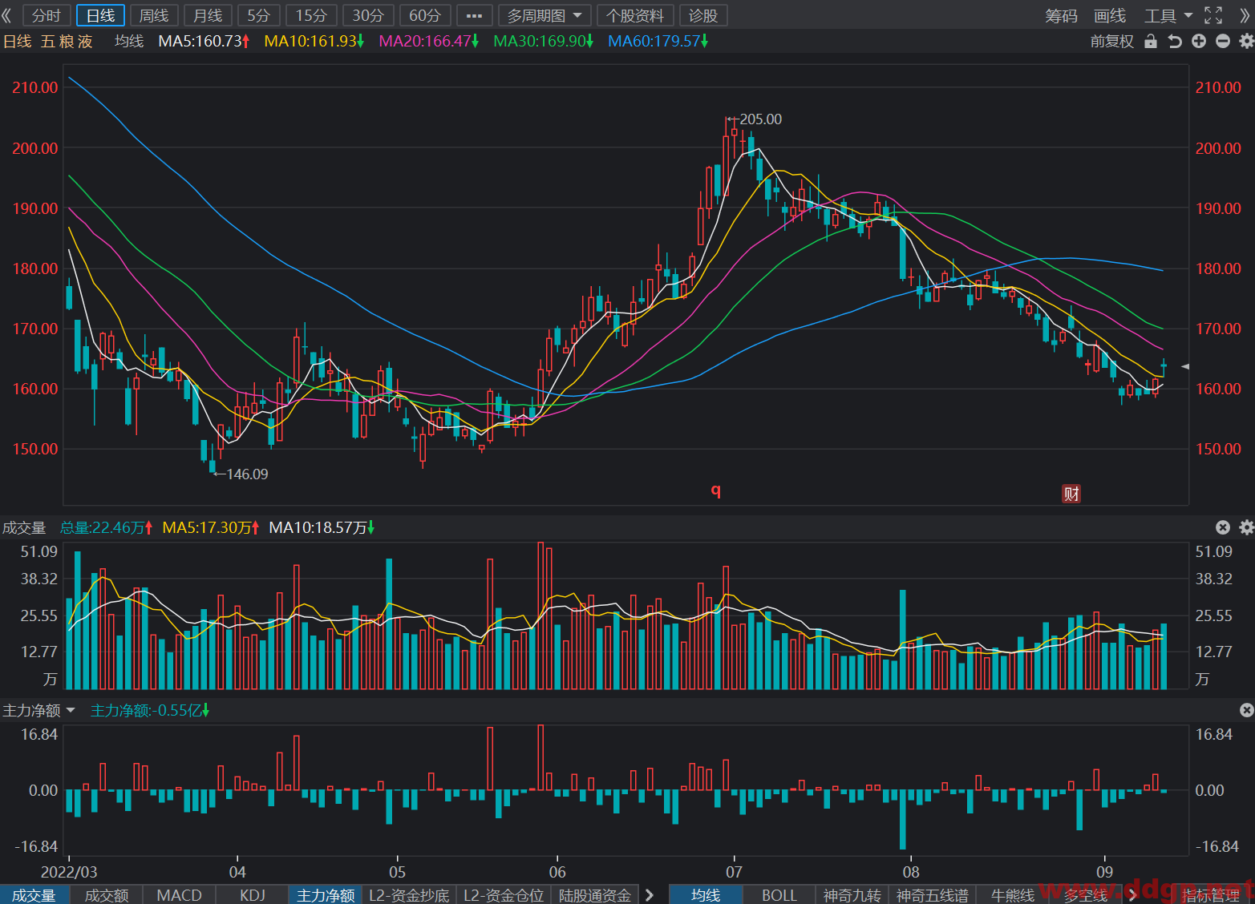Screen dimensions: 1255x904
Task: Close the 成交量 volume panel
Action: (x=1223, y=527)
